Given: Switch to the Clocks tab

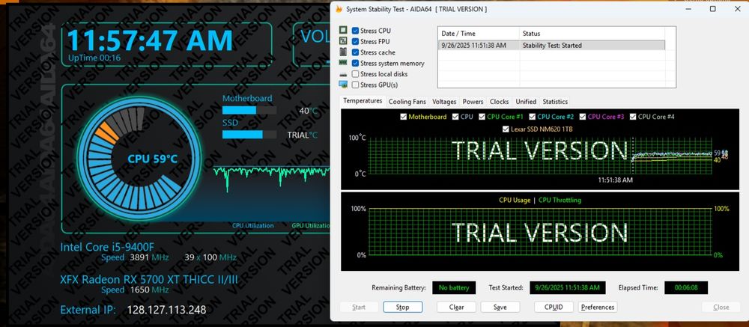Looking at the screenshot, I should click(x=499, y=102).
